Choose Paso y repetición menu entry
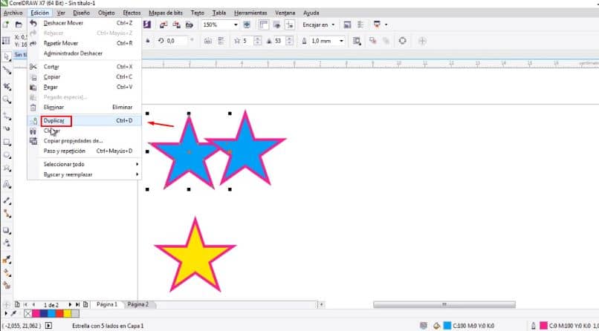This screenshot has height=331, width=599. (85, 151)
